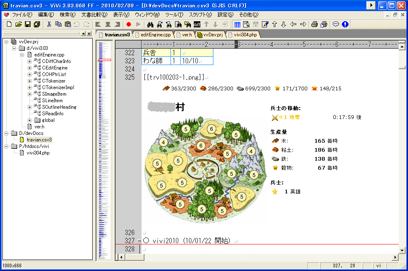
Task: Search in files with the document-binoculars icon
Action: (178, 24)
